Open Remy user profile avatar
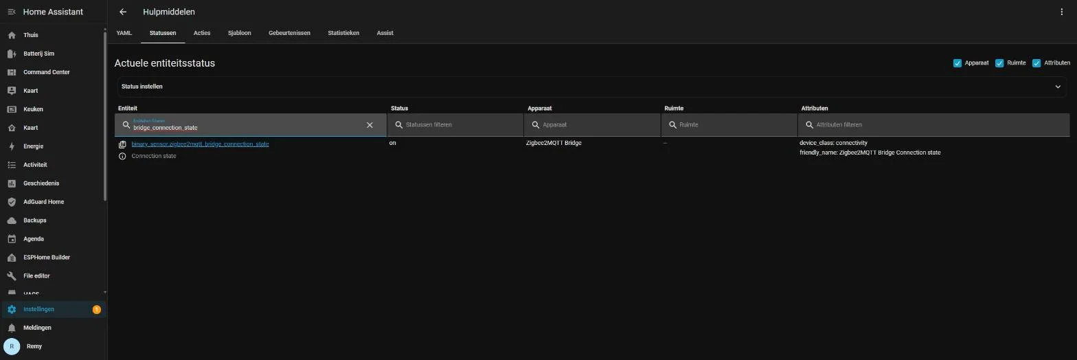 [x=12, y=346]
